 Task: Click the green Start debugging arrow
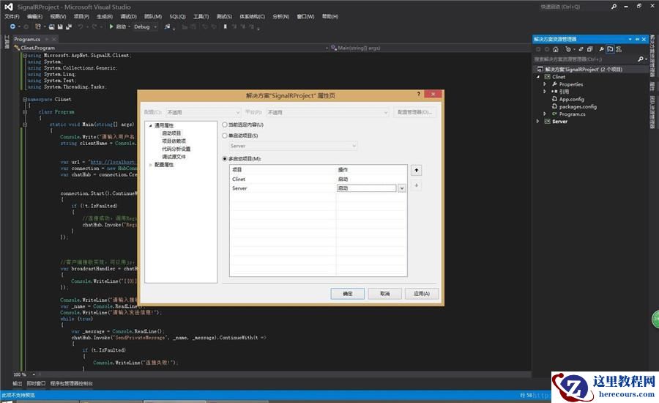[111, 27]
